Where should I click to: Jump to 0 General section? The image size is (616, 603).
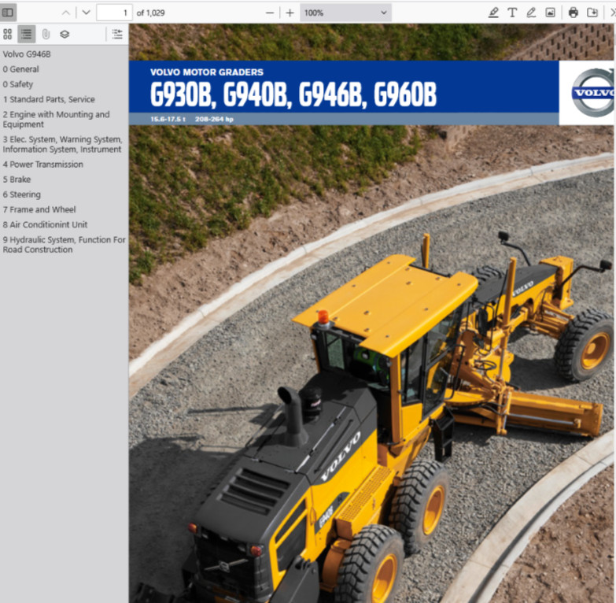[x=20, y=69]
